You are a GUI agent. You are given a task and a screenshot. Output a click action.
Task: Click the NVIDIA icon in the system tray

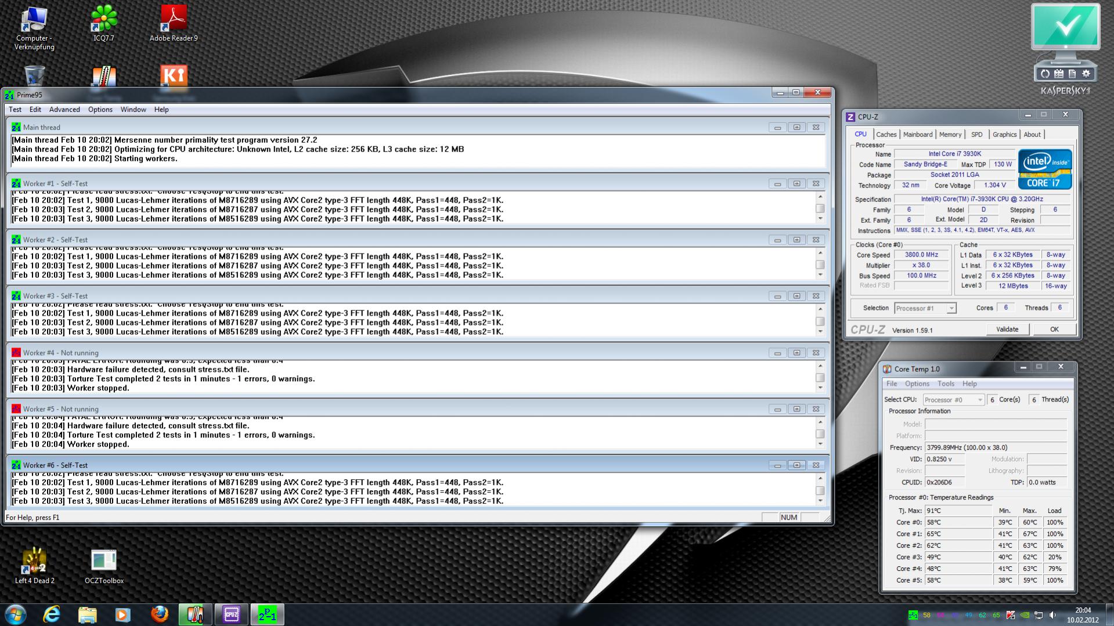(1025, 615)
